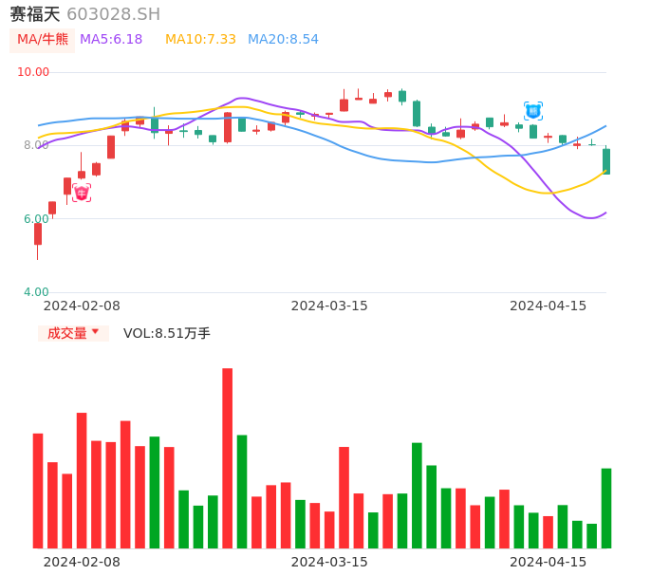Click the 2024-04-15 date label under volume chart
651x575 pixels.
point(549,562)
